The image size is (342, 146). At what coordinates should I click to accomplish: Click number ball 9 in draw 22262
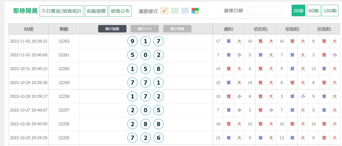tap(133, 41)
